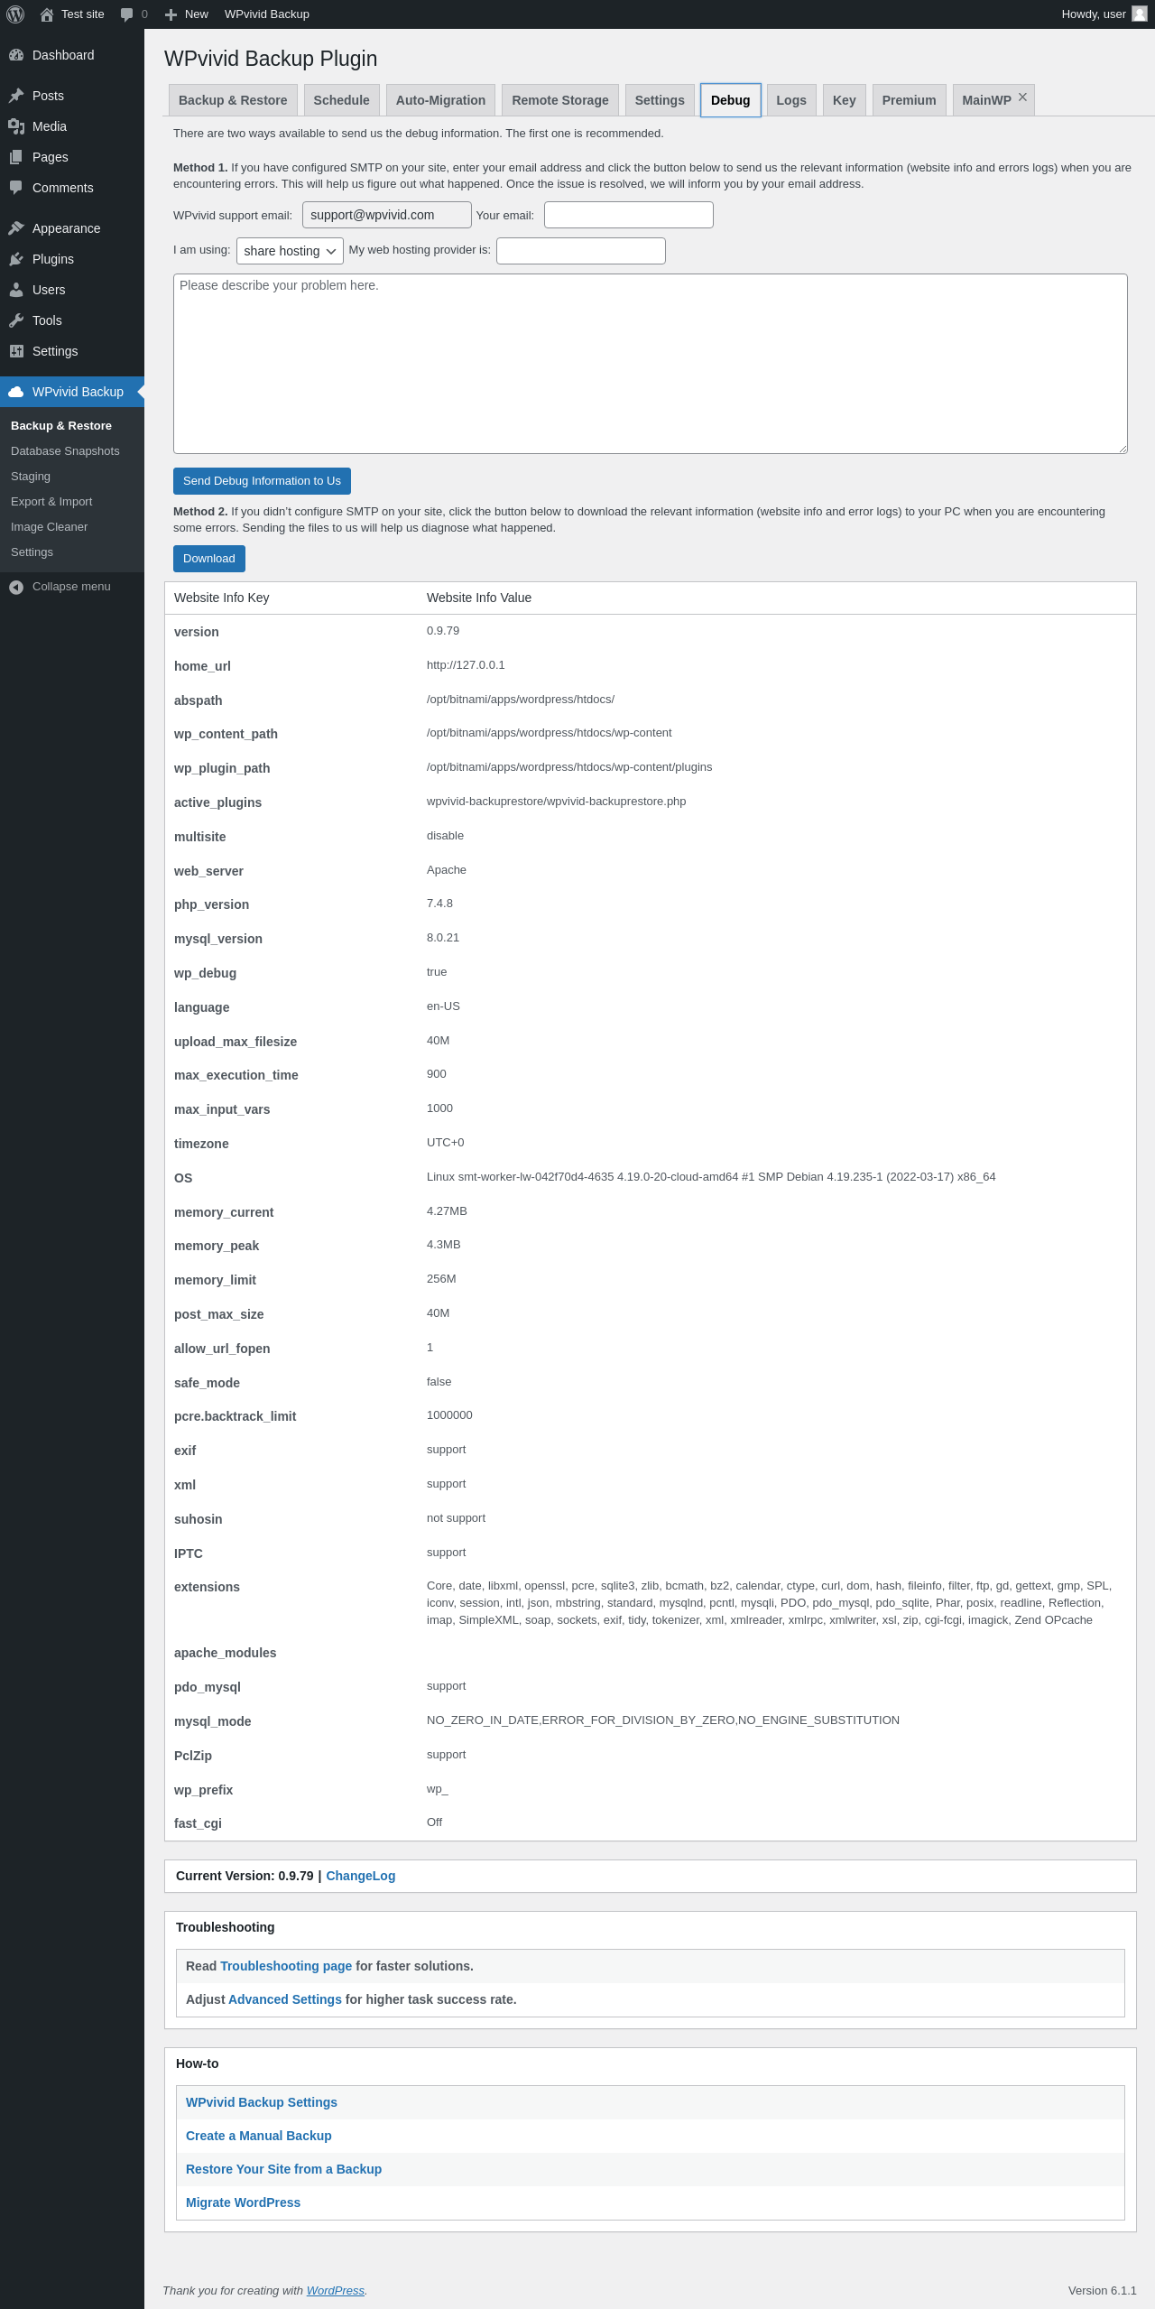1155x2309 pixels.
Task: Open the share hosting dropdown
Action: (290, 251)
